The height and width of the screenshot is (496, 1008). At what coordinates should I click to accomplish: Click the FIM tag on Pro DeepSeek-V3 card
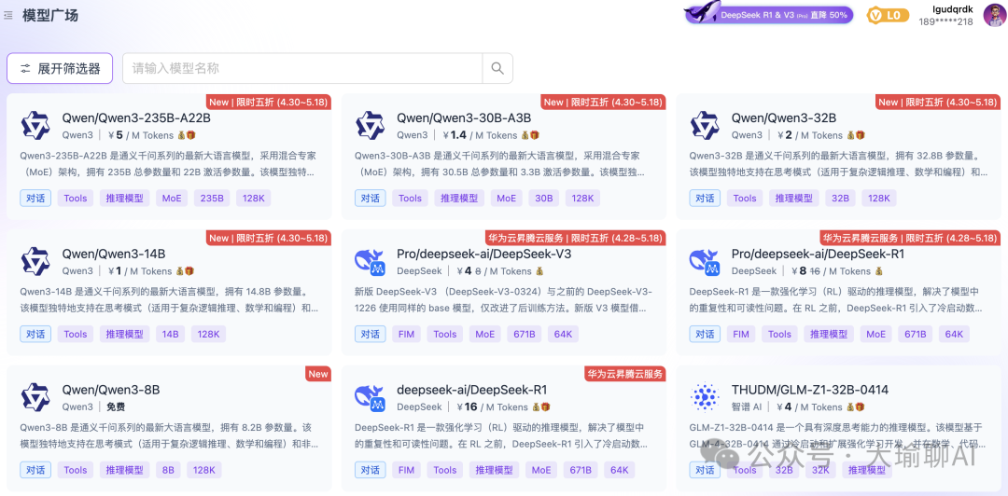pyautogui.click(x=406, y=334)
